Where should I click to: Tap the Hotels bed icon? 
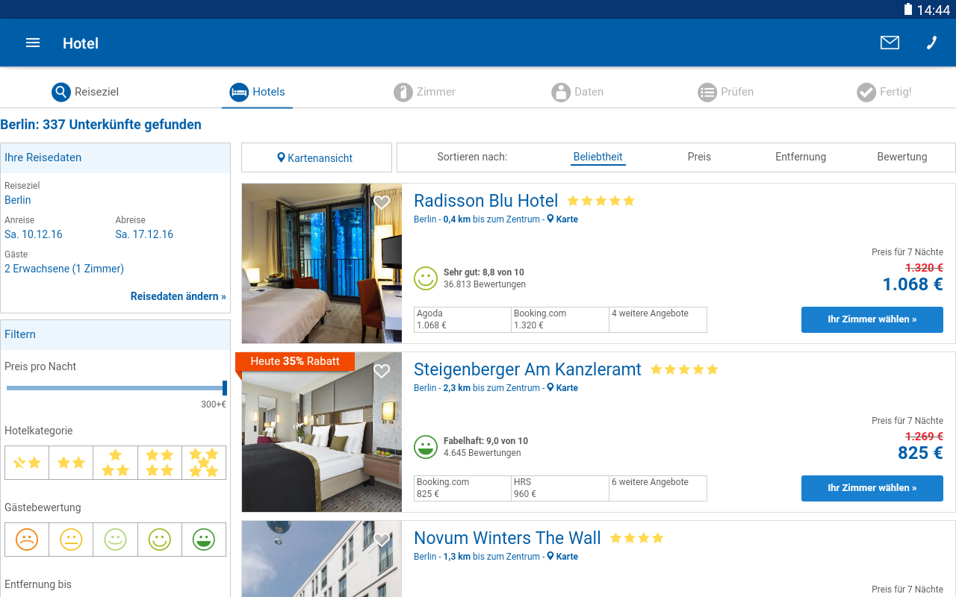coord(239,92)
